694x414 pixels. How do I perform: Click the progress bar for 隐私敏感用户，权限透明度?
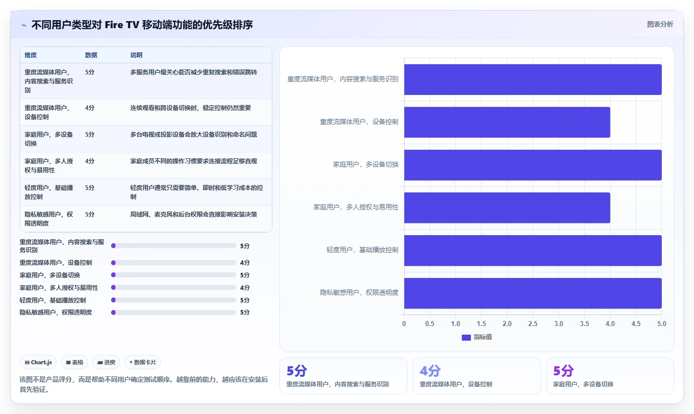[173, 313]
